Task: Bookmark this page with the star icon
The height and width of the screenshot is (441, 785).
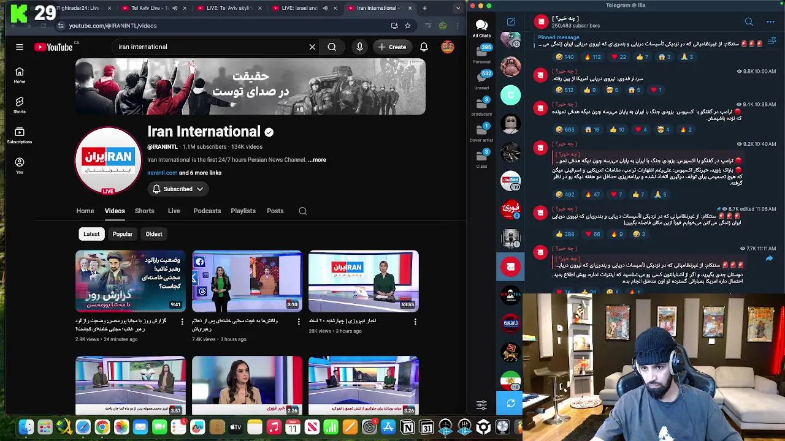Action: pyautogui.click(x=407, y=26)
